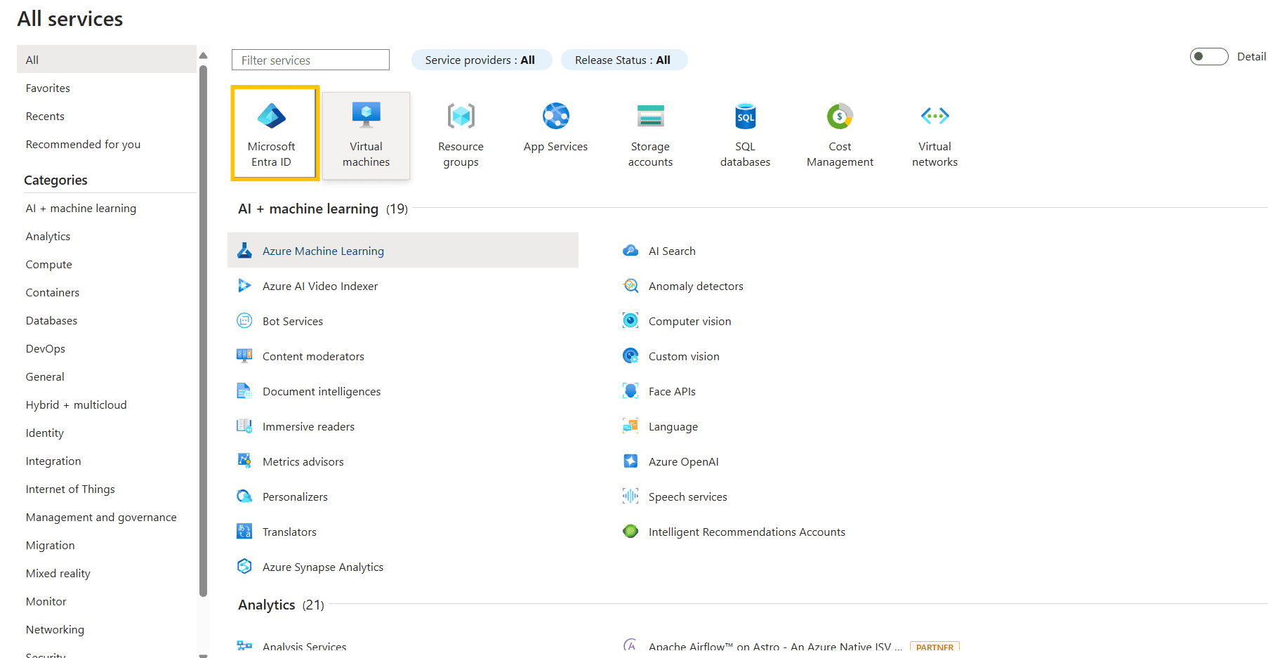The image size is (1268, 658).
Task: Click the Azure Synapse Analytics icon
Action: click(x=244, y=567)
